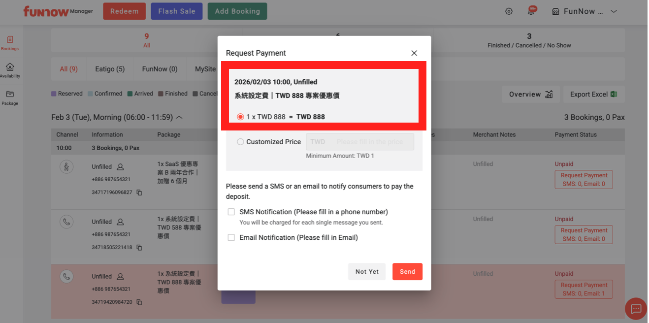Close the Request Payment dialog
This screenshot has width=649, height=323.
point(414,53)
